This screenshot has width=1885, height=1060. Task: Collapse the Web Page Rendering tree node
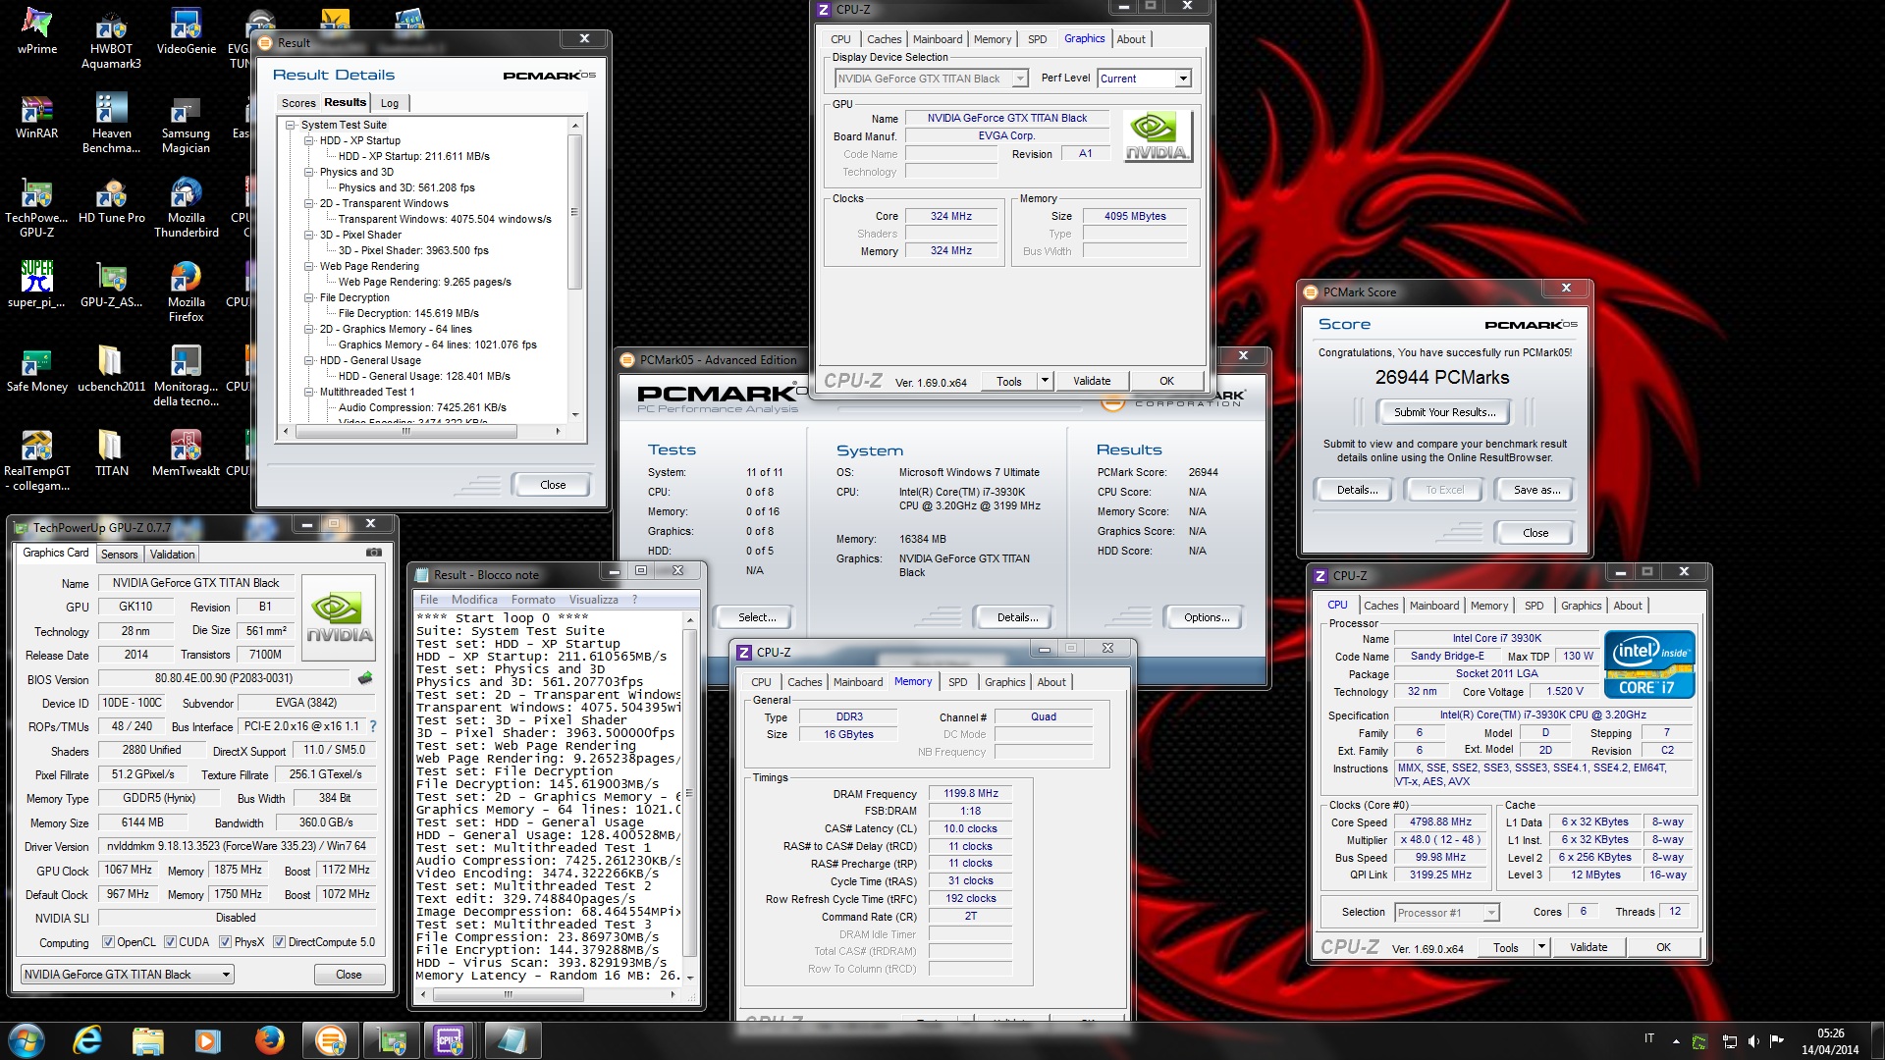coord(308,266)
